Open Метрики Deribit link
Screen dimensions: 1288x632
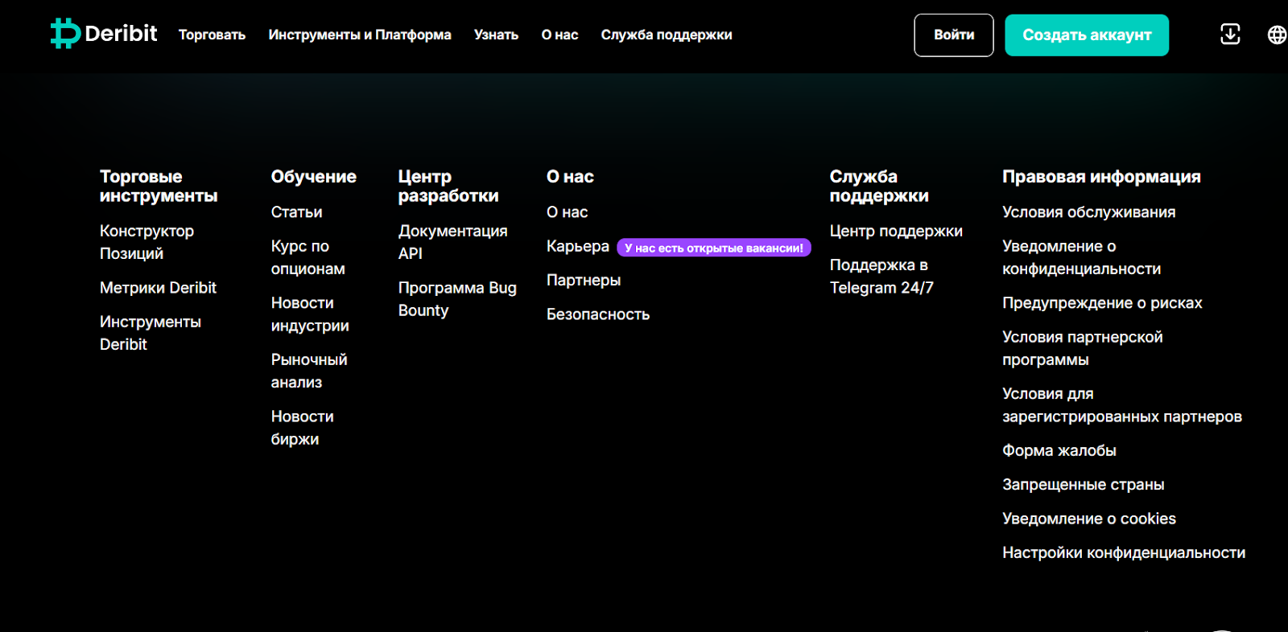158,288
